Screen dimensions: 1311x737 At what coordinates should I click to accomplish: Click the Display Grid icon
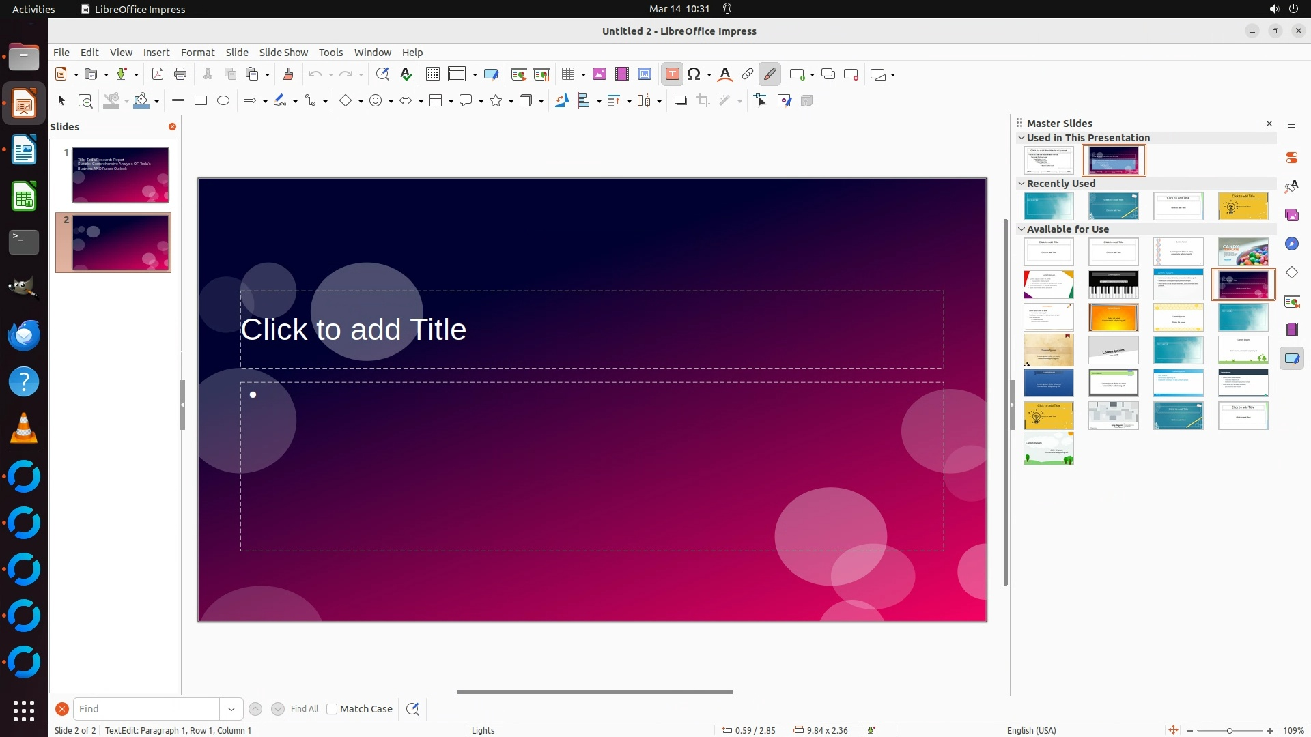(432, 74)
